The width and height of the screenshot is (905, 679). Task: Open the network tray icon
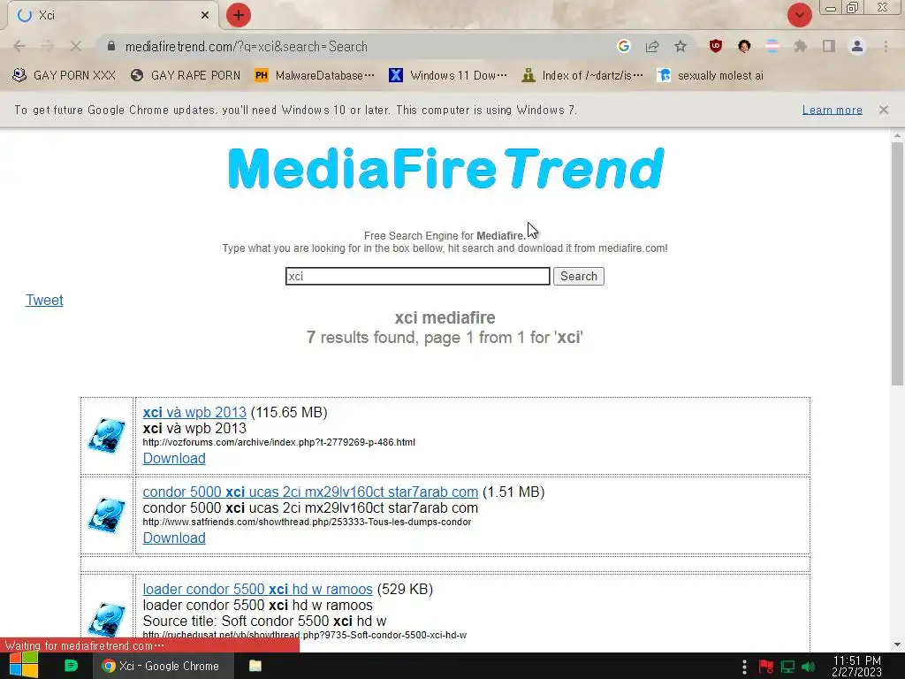tap(787, 667)
